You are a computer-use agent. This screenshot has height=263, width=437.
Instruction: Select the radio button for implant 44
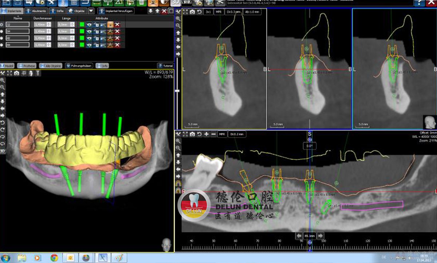coord(2,45)
